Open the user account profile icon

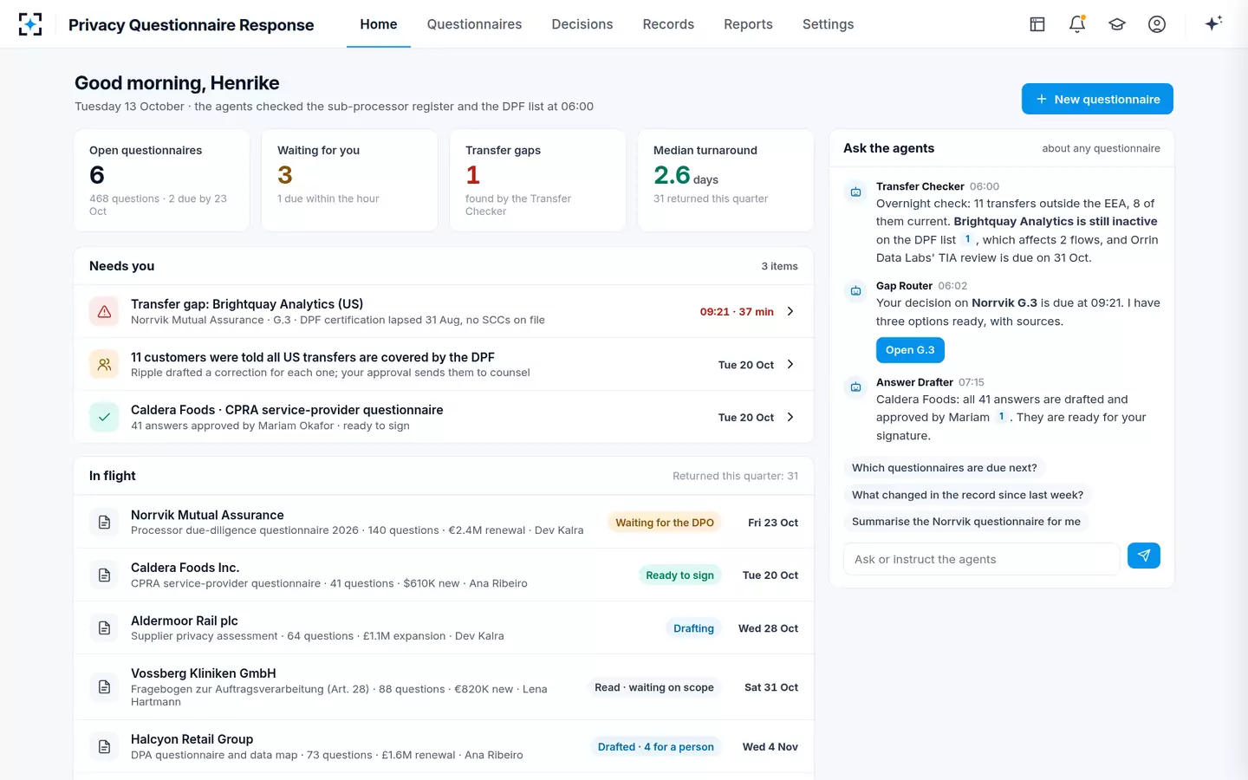click(1157, 24)
